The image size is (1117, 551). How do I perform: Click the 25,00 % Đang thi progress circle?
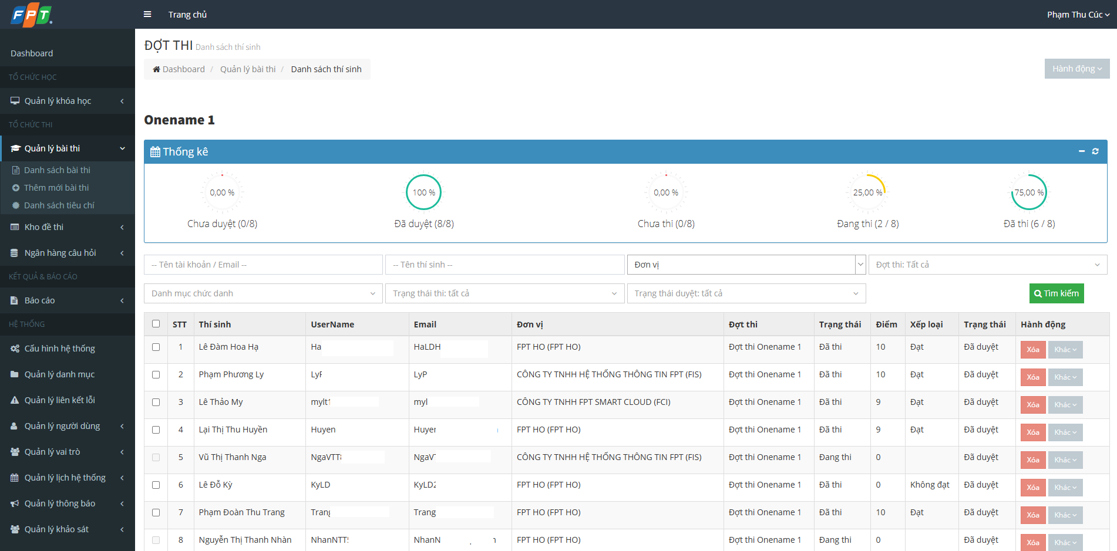pos(867,192)
